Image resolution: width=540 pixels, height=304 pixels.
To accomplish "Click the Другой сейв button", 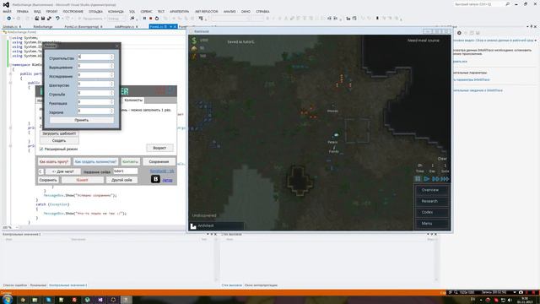I will pyautogui.click(x=121, y=180).
